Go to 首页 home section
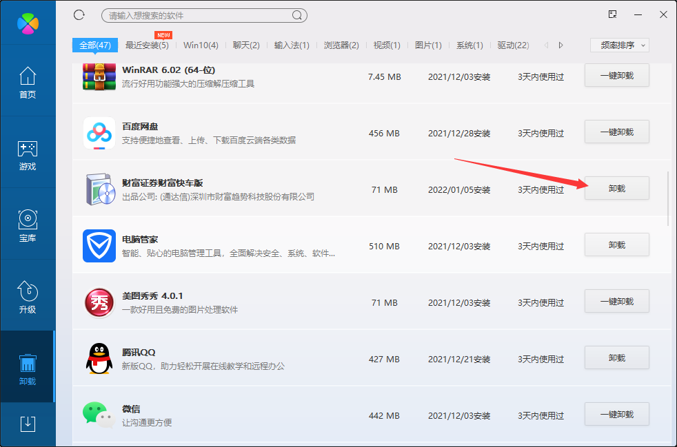 pyautogui.click(x=28, y=83)
